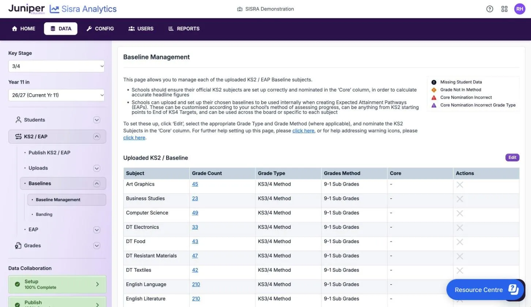Viewport: 531px width, 307px height.
Task: Click the Setup green checkmark icon
Action: point(17,284)
